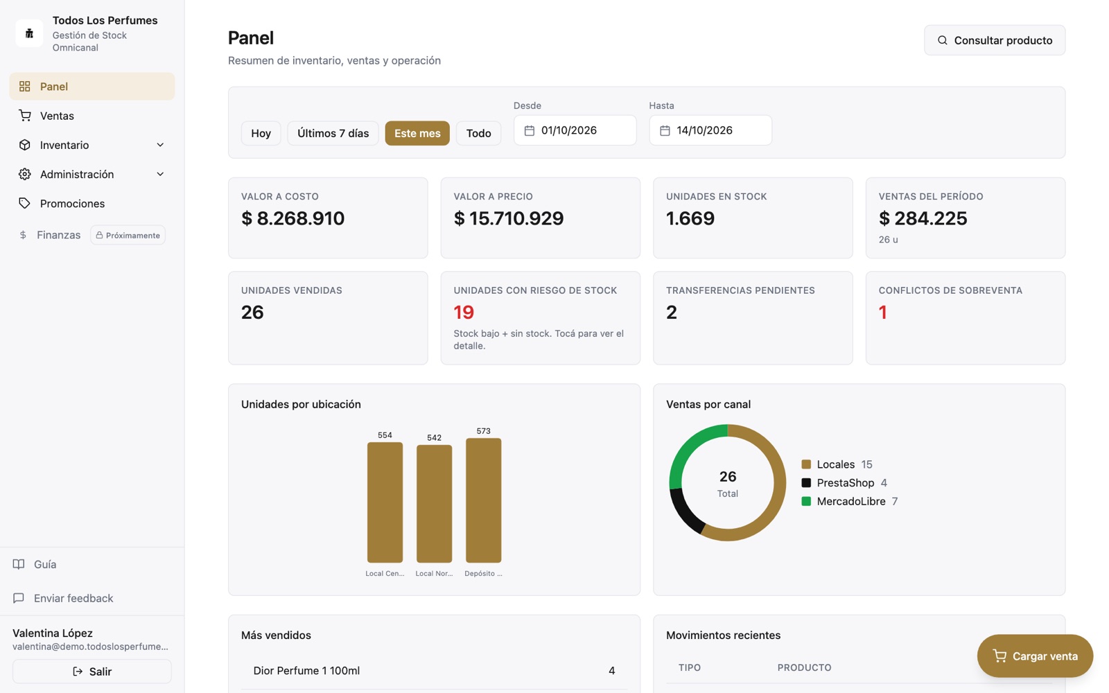Click the magnifier icon in Consultar producto
The height and width of the screenshot is (693, 1109).
click(x=943, y=40)
